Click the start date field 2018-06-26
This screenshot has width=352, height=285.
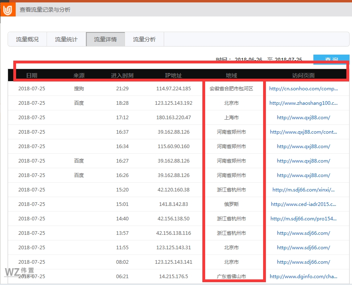(248, 59)
